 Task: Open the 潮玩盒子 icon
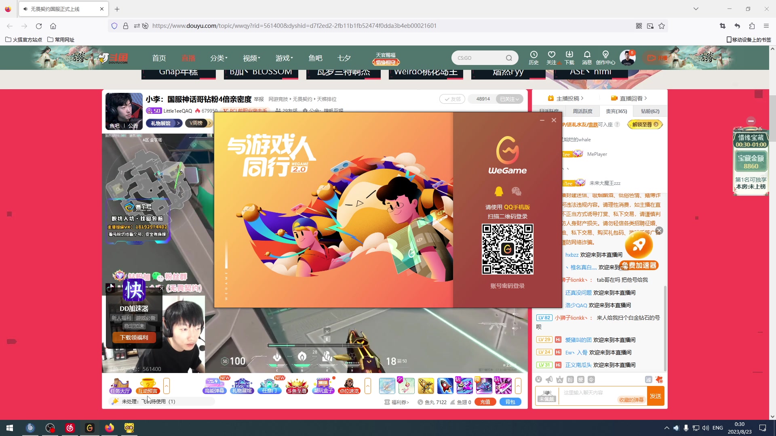click(323, 386)
